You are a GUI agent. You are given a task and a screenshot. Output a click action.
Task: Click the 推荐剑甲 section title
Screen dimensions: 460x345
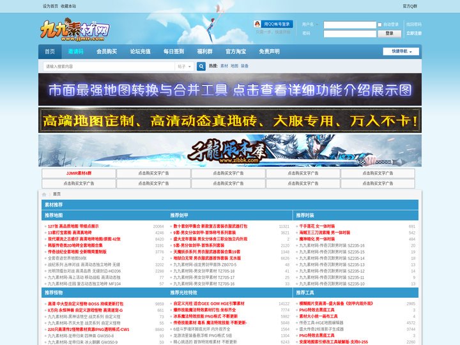click(x=180, y=215)
